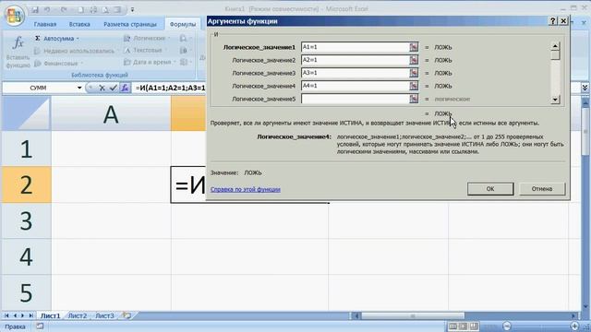Click the insert new worksheet icon
The width and height of the screenshot is (591, 332).
tap(127, 315)
